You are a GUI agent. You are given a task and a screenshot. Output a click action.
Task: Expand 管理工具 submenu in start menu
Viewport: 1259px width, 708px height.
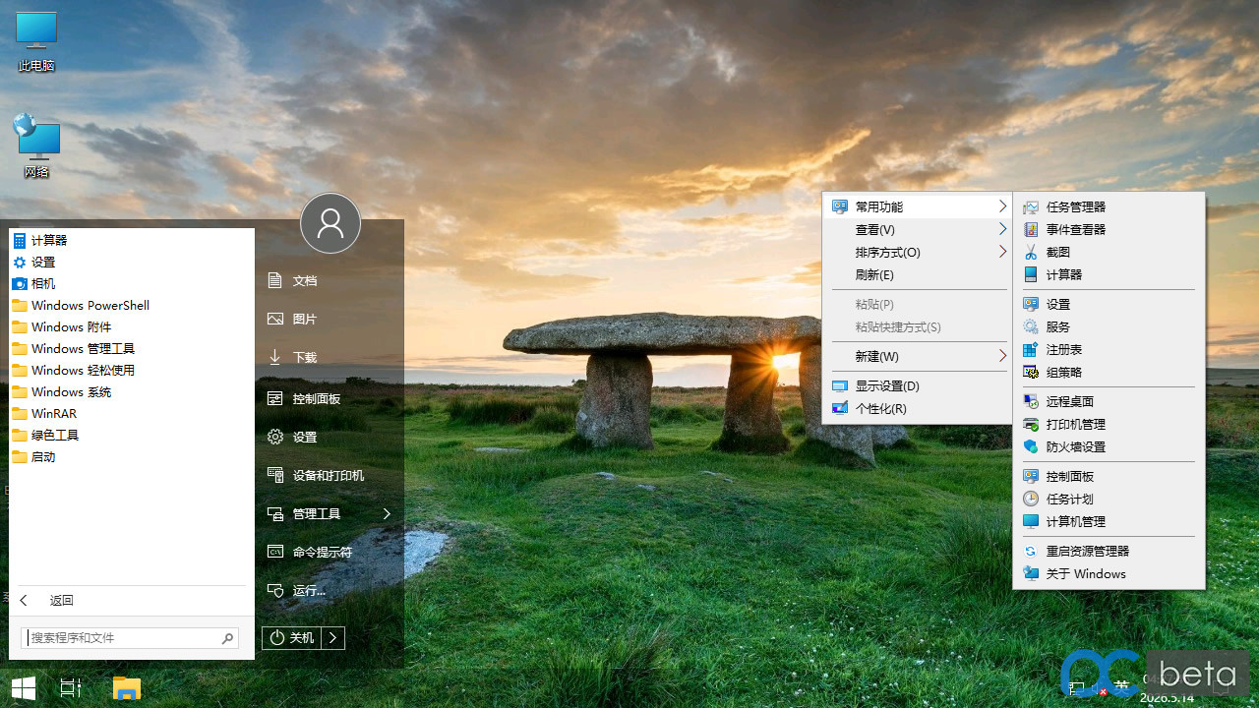click(x=330, y=513)
